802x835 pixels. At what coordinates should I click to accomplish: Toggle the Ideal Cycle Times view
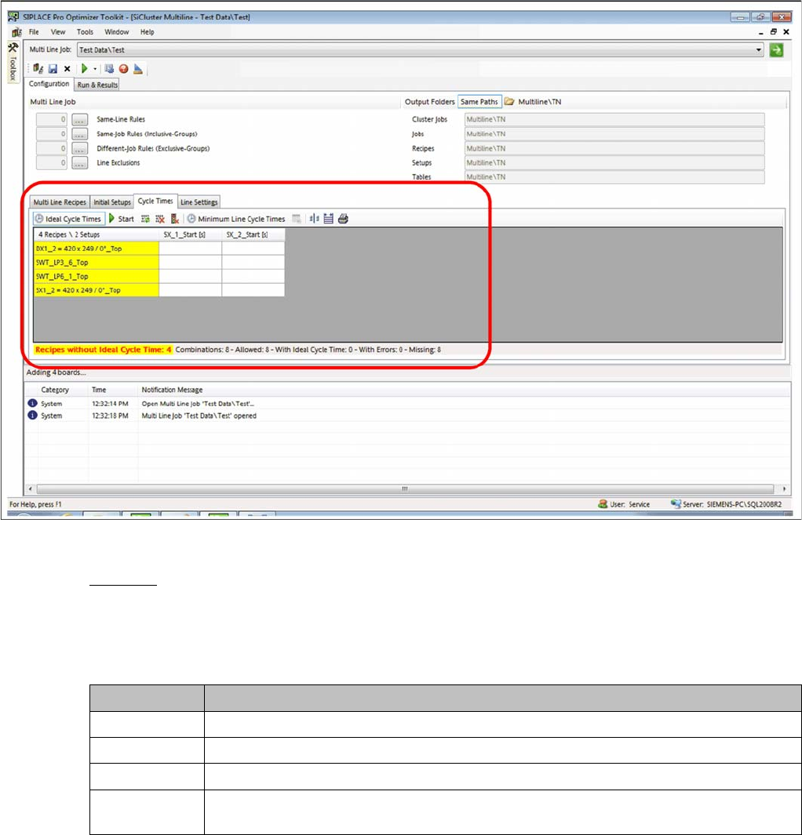click(68, 219)
